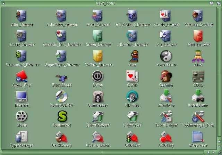Click the Button power icon
222x155 pixels.
[97, 76]
